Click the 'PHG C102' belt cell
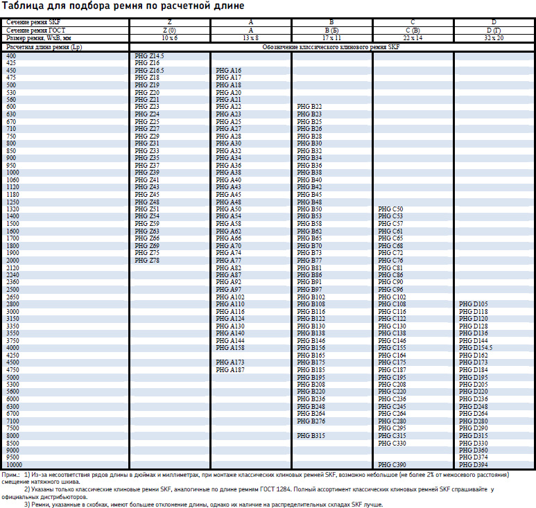The width and height of the screenshot is (536, 508). tap(392, 297)
